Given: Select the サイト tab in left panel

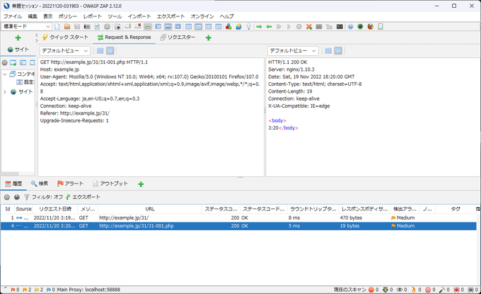Looking at the screenshot, I should [x=18, y=50].
